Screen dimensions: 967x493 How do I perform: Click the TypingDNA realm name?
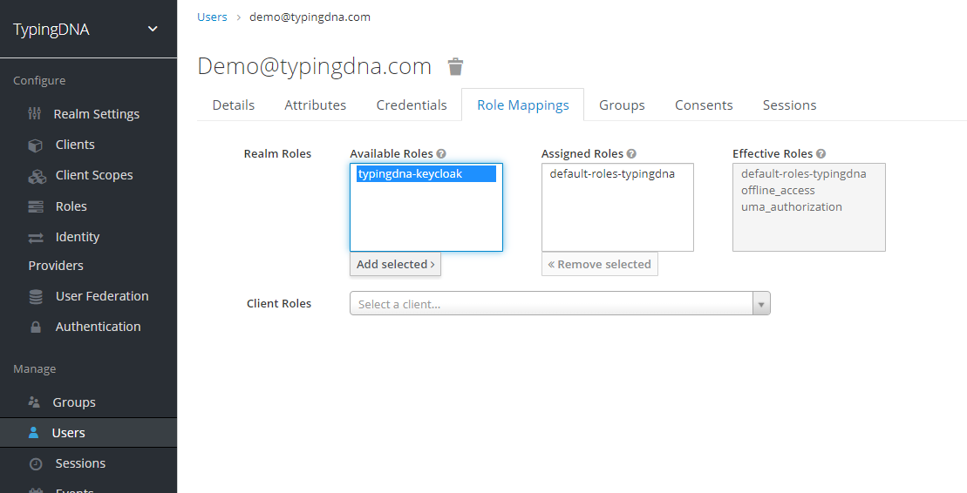pos(51,30)
